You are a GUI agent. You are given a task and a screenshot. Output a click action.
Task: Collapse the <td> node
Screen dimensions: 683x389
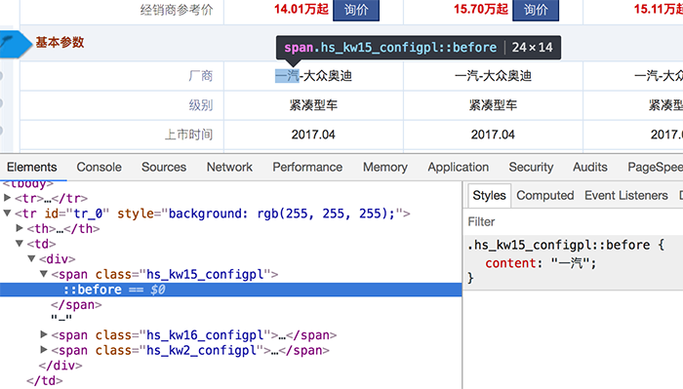click(x=20, y=244)
